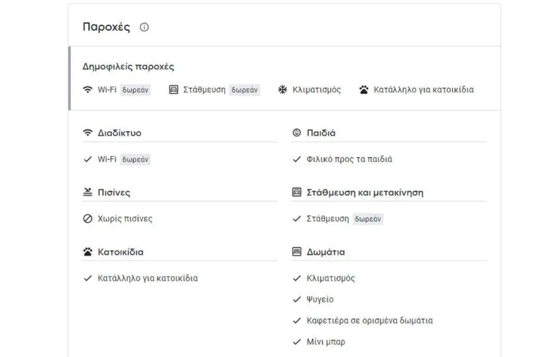Click the pool icon beside Πισίνες
Viewport: 540px width, 357px height.
coord(88,192)
